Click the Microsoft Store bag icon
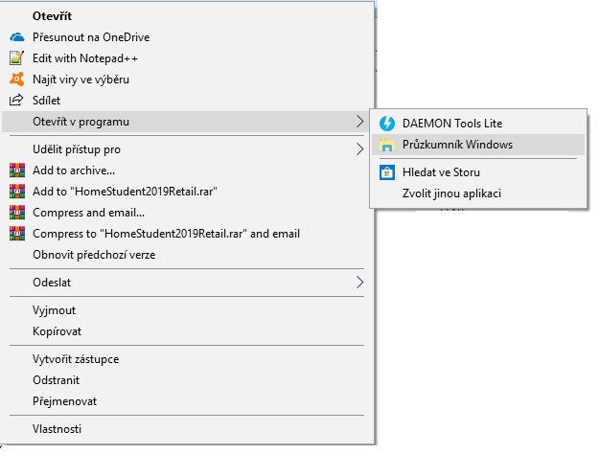The height and width of the screenshot is (455, 599). [x=387, y=172]
